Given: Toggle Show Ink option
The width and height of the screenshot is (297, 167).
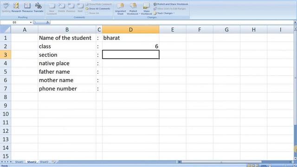Looking at the screenshot, I should point(92,13).
